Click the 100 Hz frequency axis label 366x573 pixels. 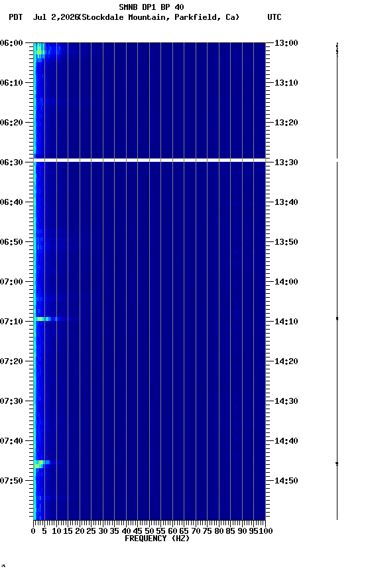click(266, 531)
